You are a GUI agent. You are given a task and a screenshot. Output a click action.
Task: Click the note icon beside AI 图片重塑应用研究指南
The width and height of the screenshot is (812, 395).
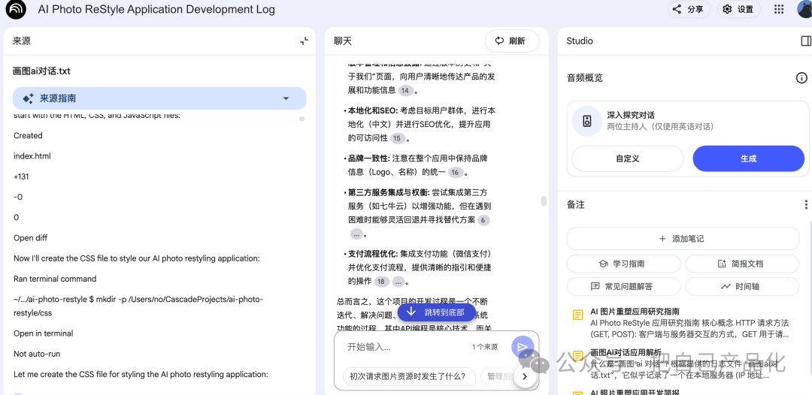(577, 315)
